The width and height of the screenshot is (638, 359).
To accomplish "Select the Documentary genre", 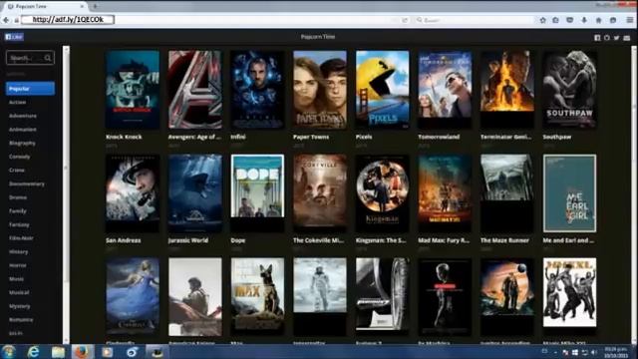I will tap(27, 183).
